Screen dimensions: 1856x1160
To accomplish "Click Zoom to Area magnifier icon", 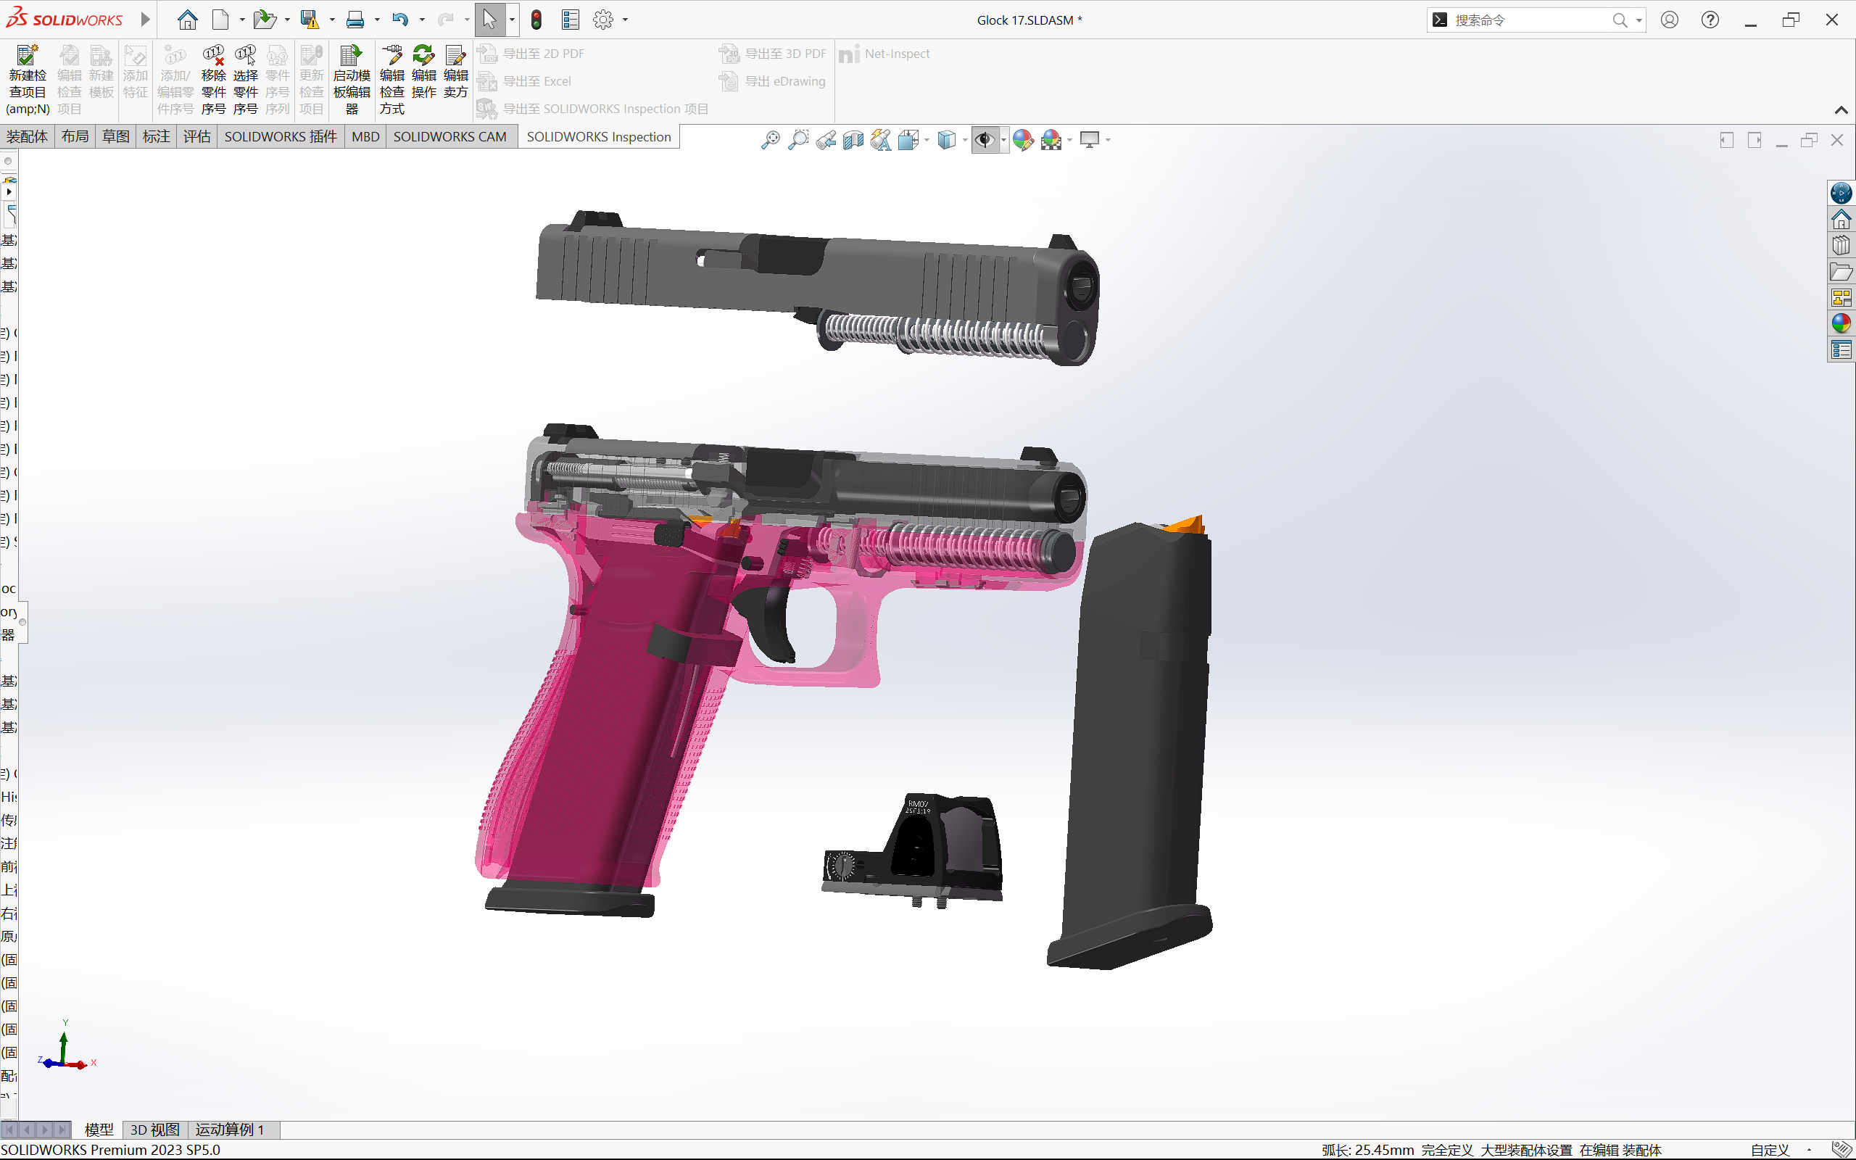I will click(x=798, y=140).
